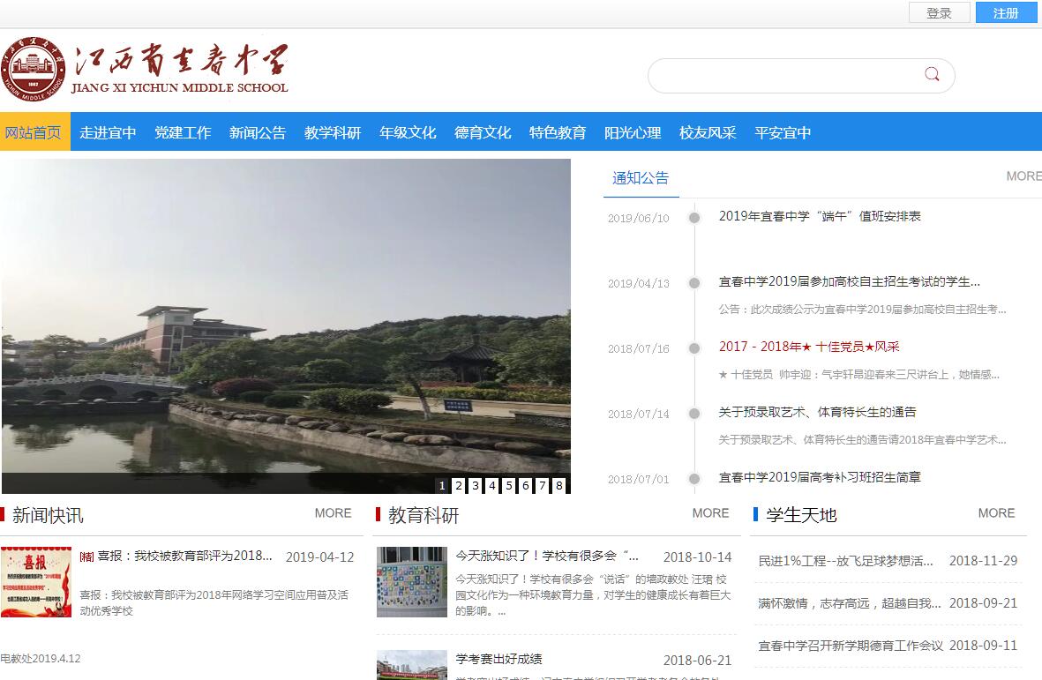Select the 教学科研 menu item
1042x680 pixels.
coord(333,132)
